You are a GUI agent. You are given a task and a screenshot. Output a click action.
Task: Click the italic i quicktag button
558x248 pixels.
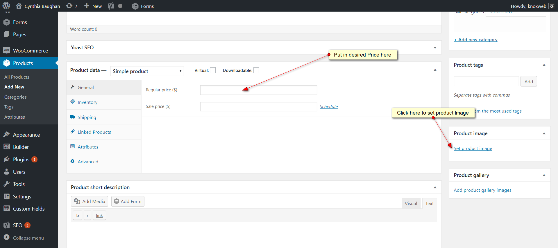click(x=87, y=216)
